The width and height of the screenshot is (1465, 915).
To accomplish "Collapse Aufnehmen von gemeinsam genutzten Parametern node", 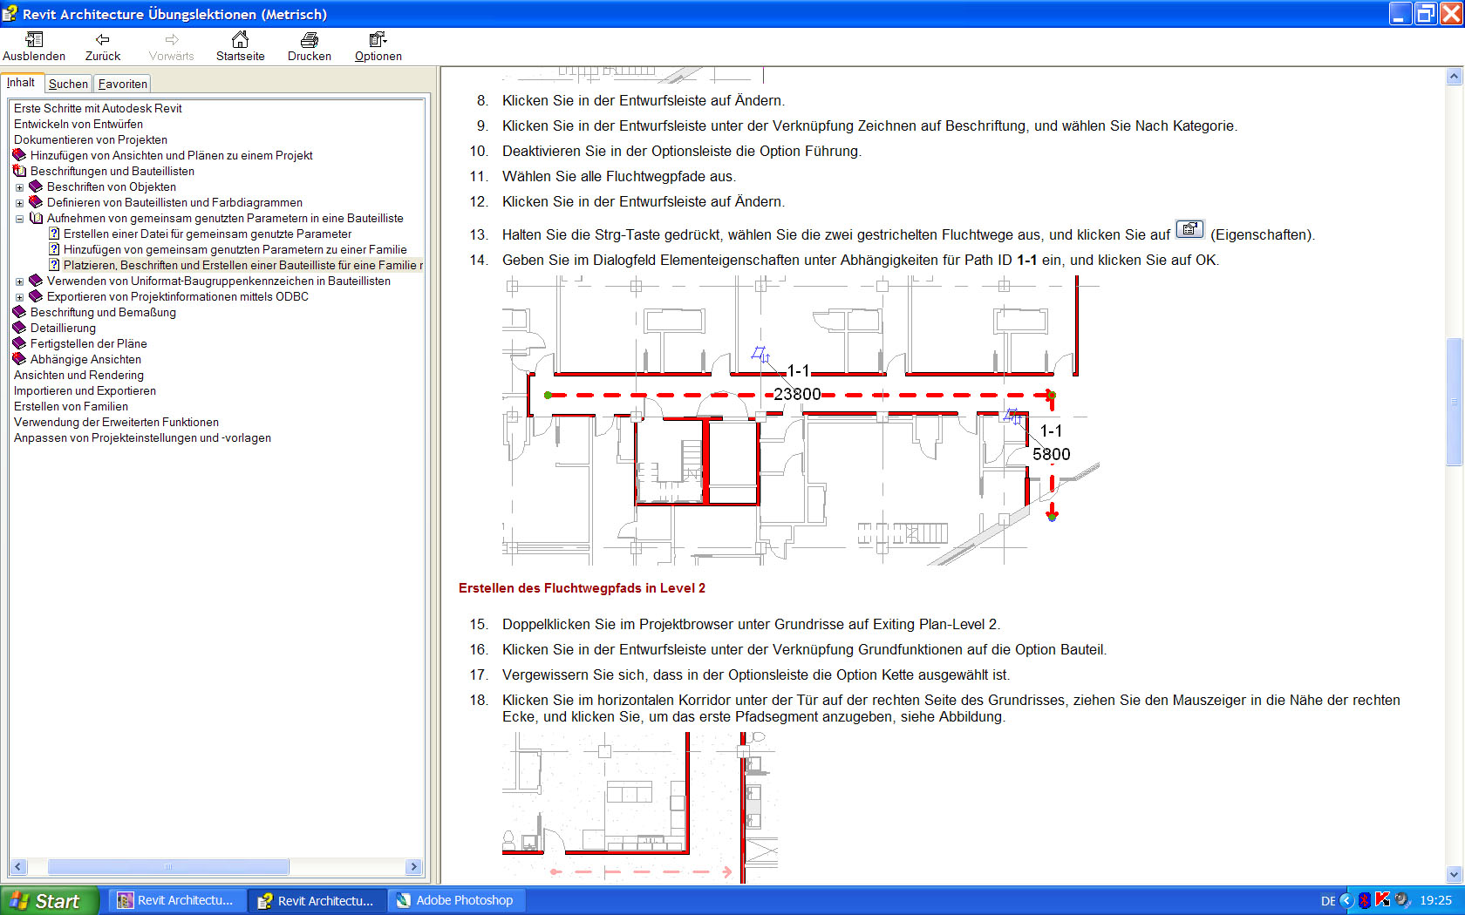I will click(19, 219).
